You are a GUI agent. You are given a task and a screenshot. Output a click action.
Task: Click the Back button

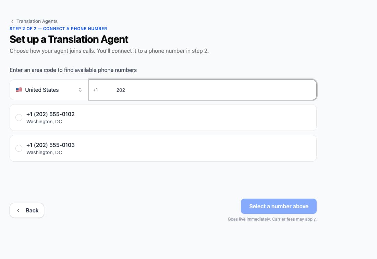point(27,210)
